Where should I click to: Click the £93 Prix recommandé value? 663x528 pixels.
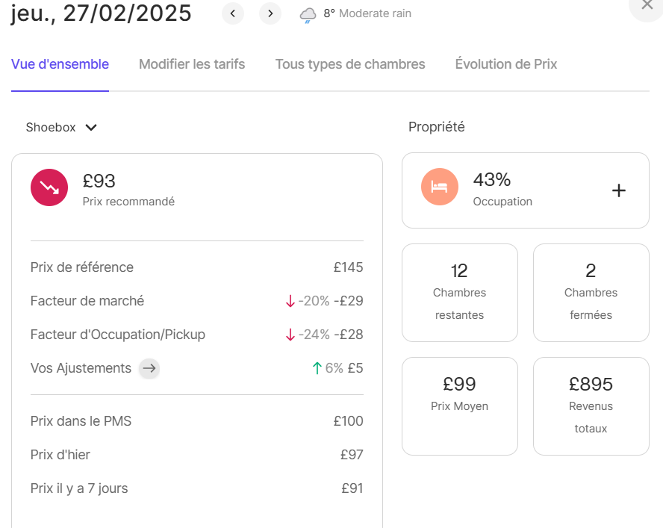tap(99, 181)
